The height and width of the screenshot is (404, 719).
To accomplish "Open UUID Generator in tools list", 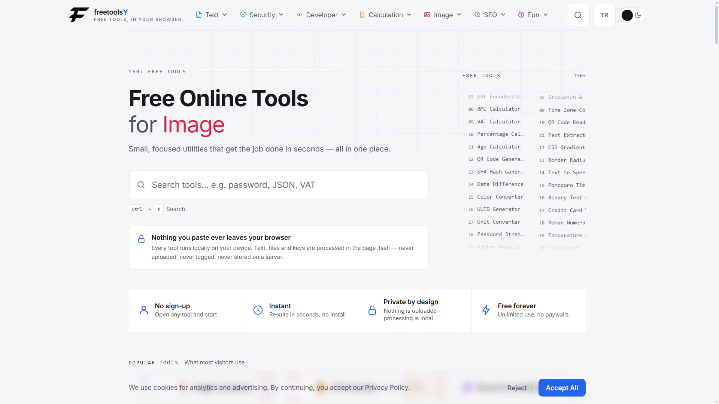I will point(498,209).
